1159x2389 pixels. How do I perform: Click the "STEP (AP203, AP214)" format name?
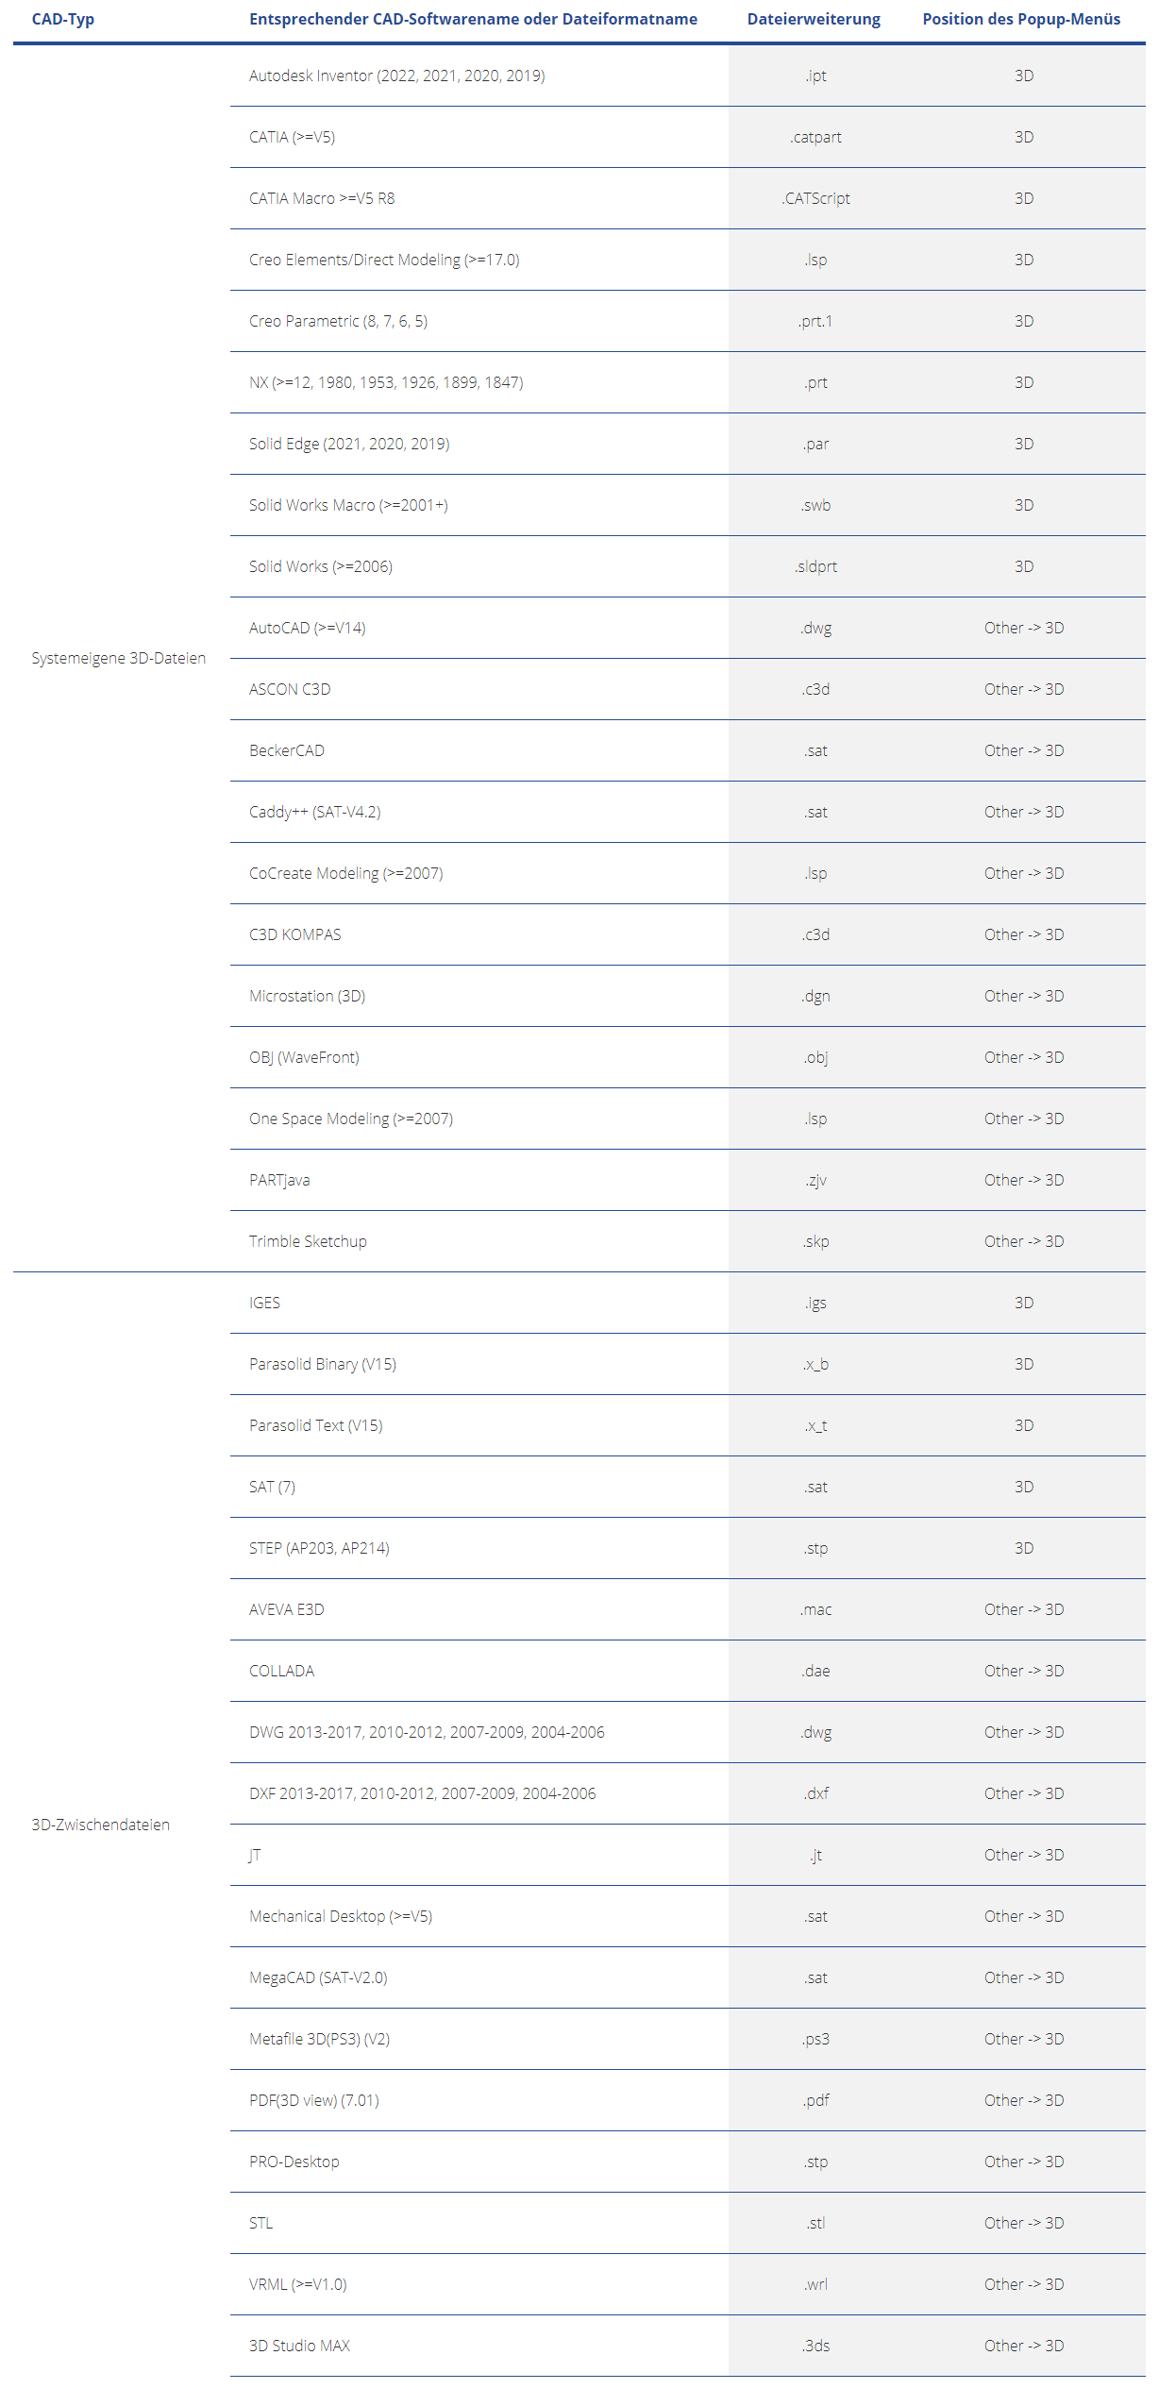click(319, 1548)
